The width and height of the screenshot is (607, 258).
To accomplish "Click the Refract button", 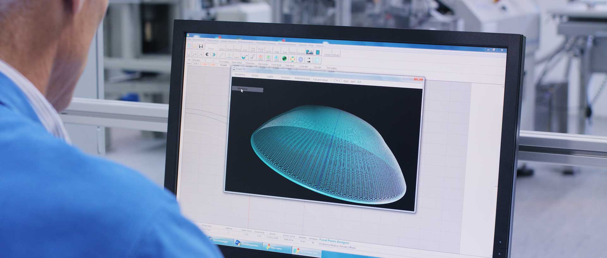I will tap(336, 55).
